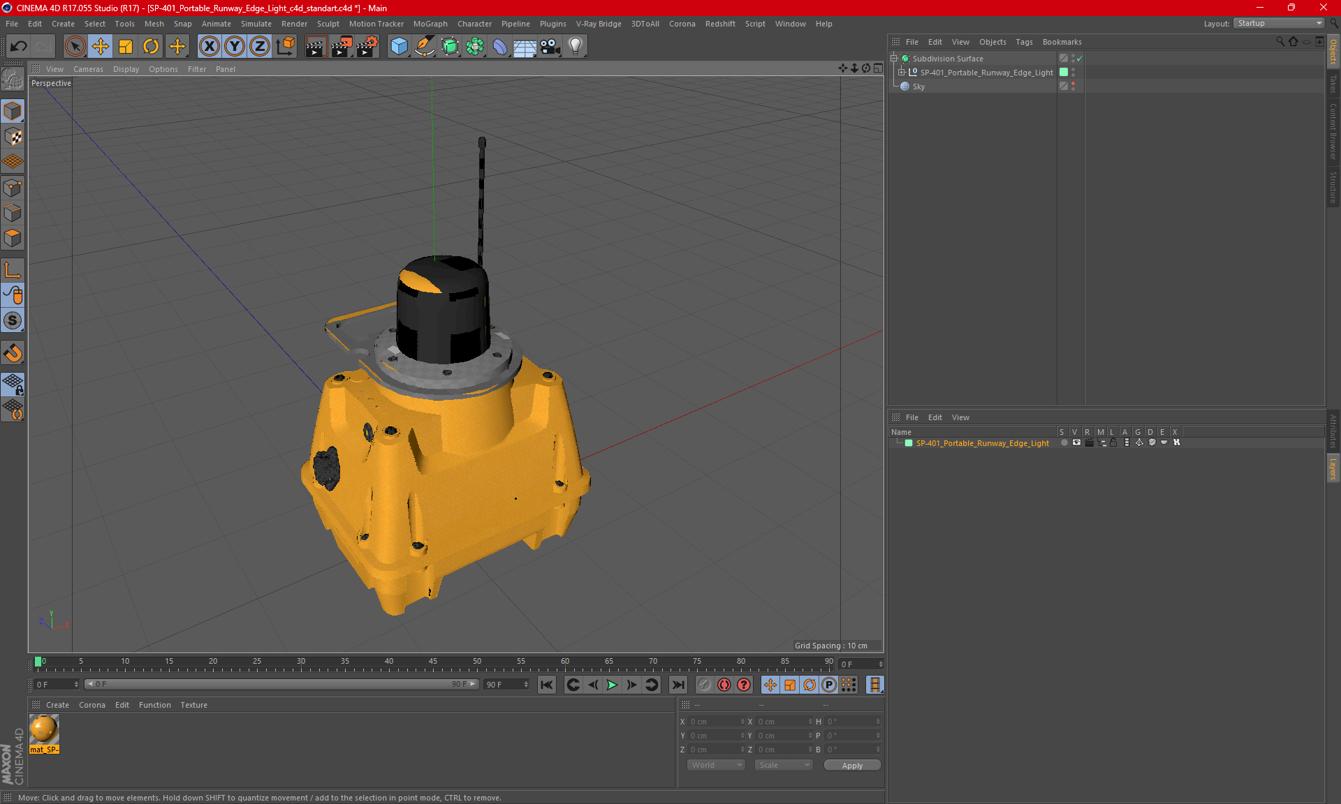Open the Redshift menu
The width and height of the screenshot is (1341, 804).
coord(720,24)
